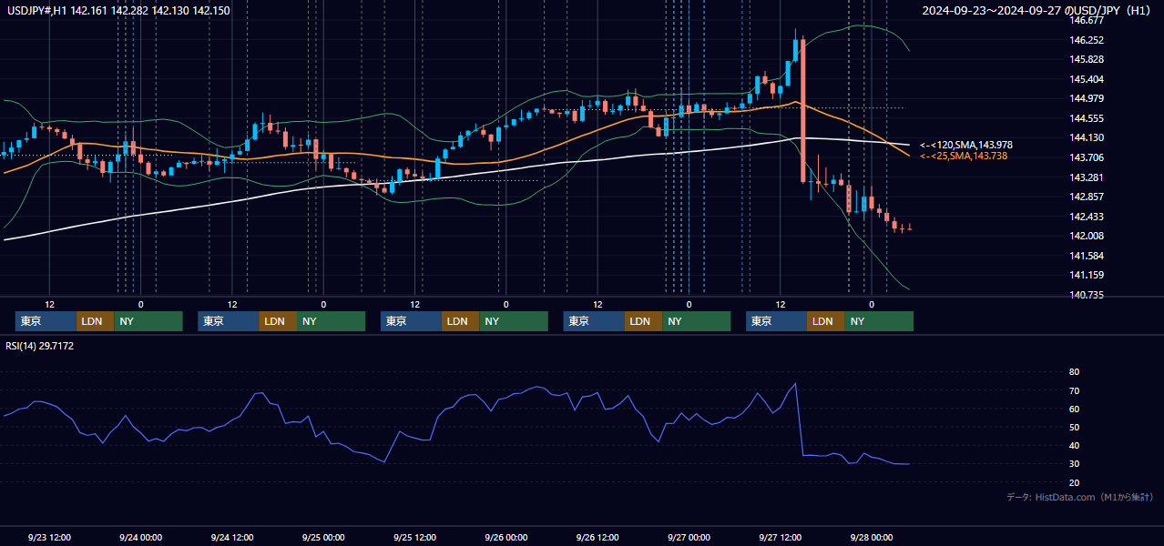Click the 9/26 00:00 date label
This screenshot has height=546, width=1164.
[x=505, y=537]
